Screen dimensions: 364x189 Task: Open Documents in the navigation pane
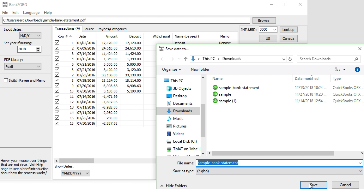[x=179, y=103]
